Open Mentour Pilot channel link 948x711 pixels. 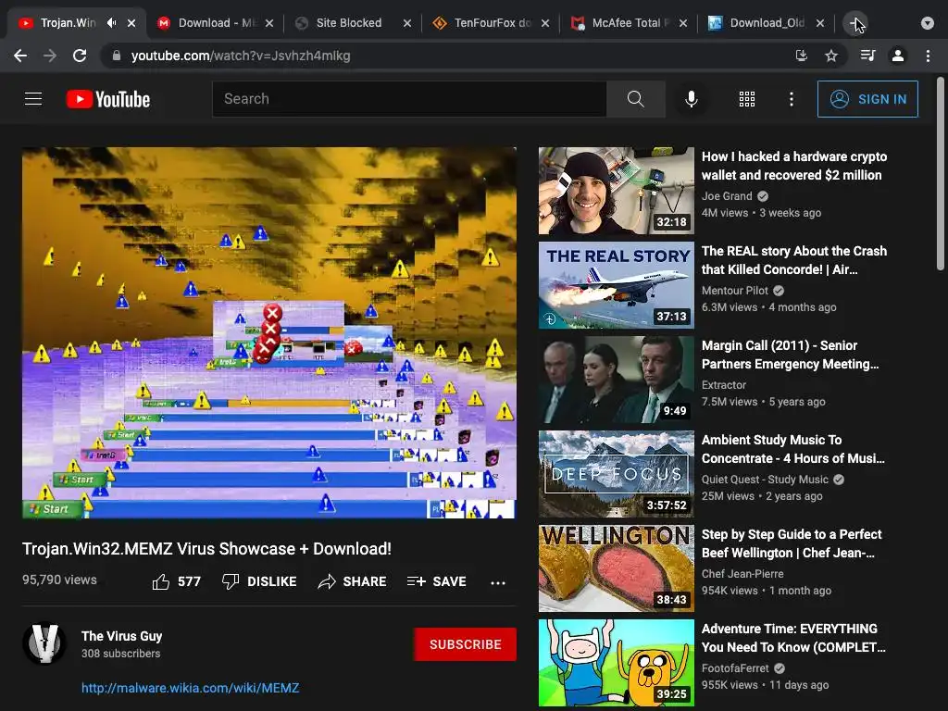click(x=734, y=290)
